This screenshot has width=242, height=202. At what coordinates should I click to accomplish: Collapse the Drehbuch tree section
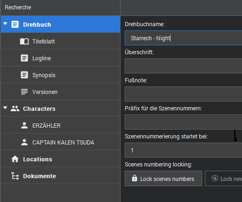tap(5, 24)
